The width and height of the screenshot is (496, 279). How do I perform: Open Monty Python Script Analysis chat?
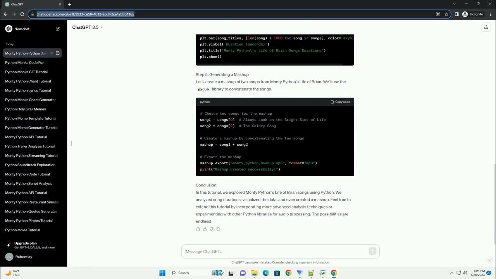33,183
